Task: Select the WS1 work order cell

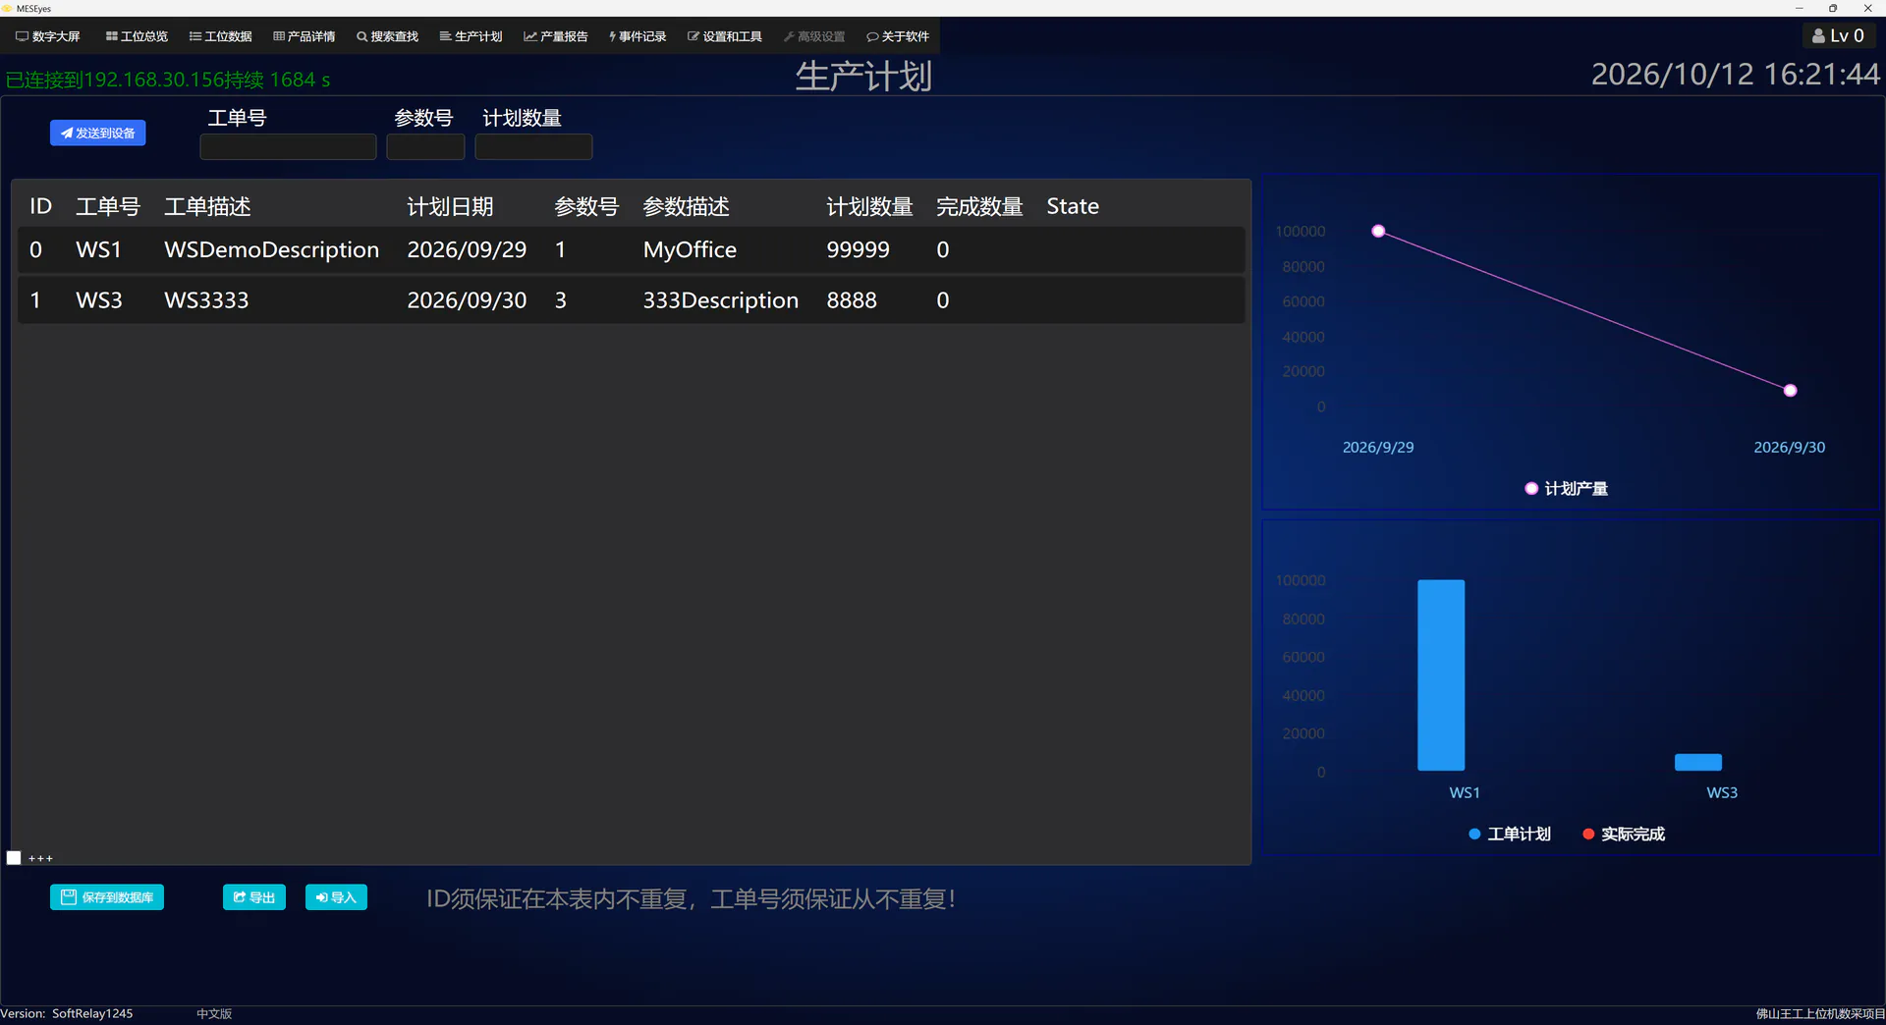Action: pyautogui.click(x=98, y=249)
